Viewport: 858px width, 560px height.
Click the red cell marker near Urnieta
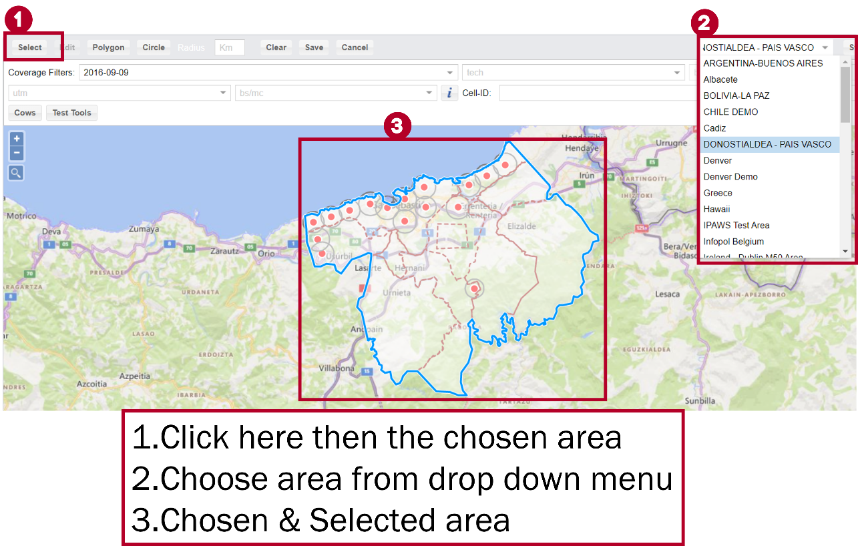(474, 288)
